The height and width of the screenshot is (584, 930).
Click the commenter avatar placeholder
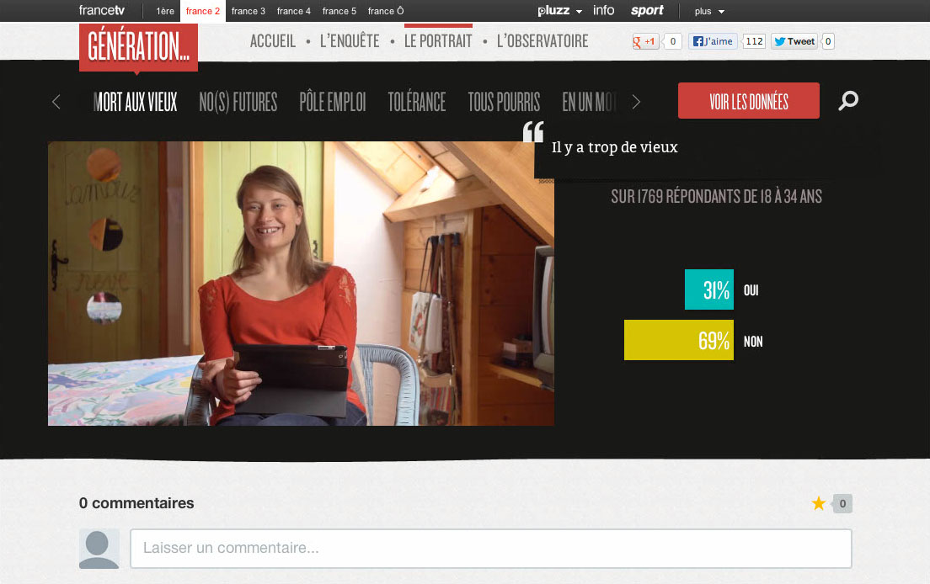99,549
